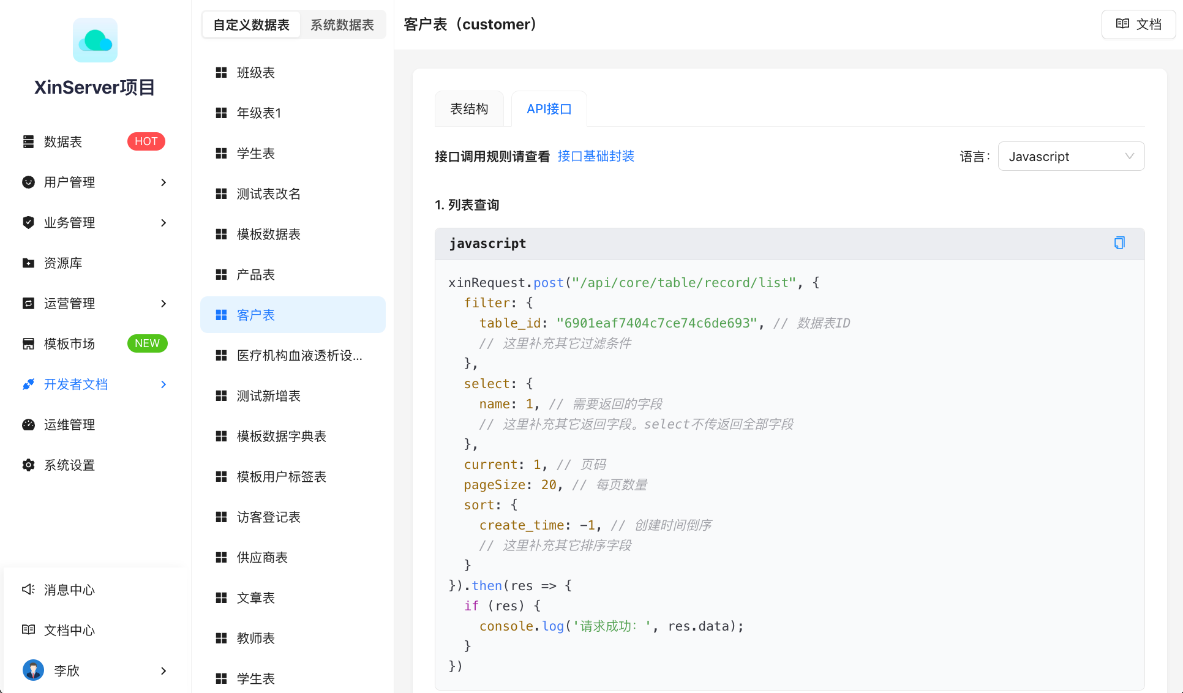Open the Javascript language dropdown
Viewport: 1183px width, 693px height.
tap(1071, 156)
